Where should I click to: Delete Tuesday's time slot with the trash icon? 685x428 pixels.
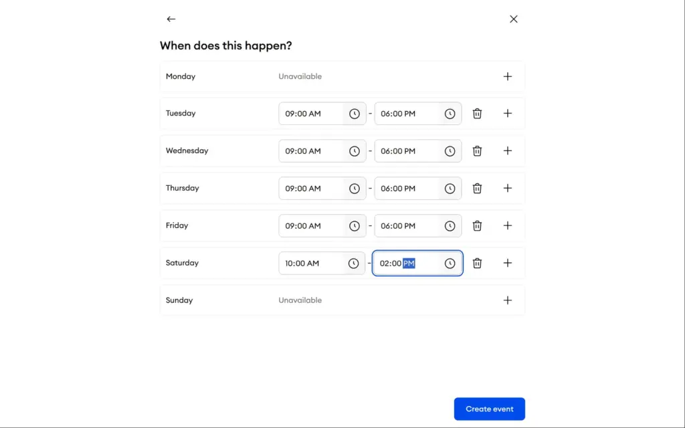pyautogui.click(x=477, y=114)
